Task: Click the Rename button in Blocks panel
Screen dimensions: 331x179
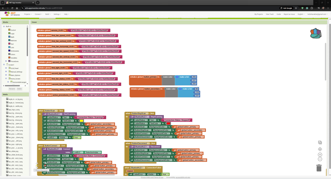Action: pyautogui.click(x=12, y=89)
